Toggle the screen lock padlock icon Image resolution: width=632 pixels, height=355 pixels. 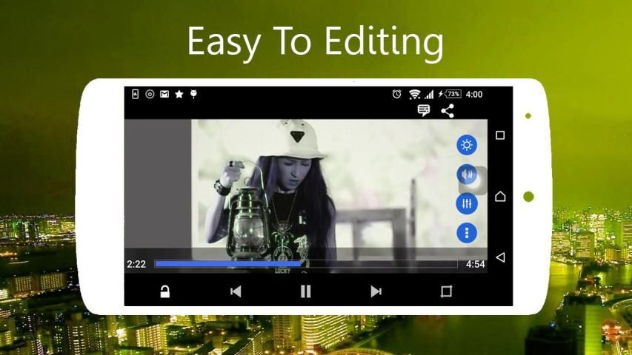pos(165,291)
